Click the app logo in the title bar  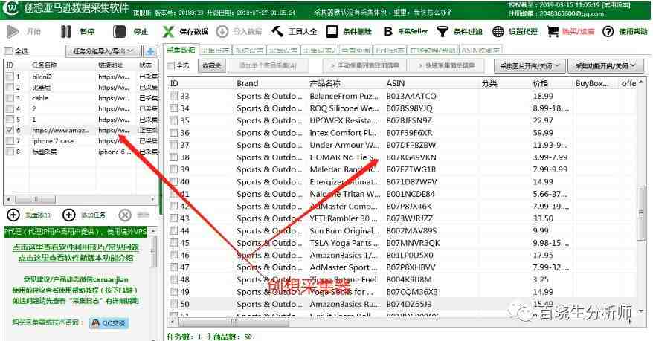[13, 8]
